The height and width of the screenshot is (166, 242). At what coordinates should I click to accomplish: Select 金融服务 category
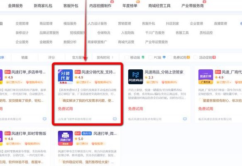(x=46, y=42)
